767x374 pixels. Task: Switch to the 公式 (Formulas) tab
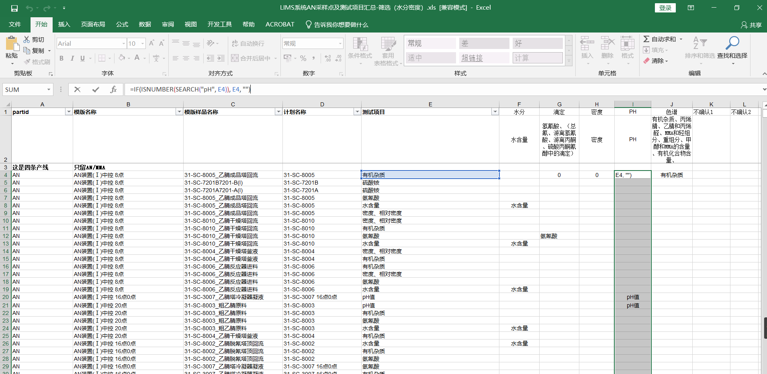[x=122, y=24]
